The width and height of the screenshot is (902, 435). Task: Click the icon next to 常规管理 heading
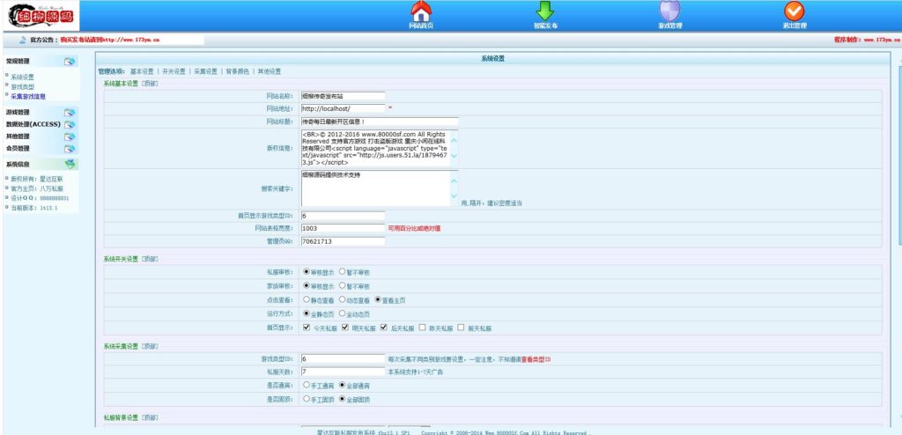(x=70, y=62)
